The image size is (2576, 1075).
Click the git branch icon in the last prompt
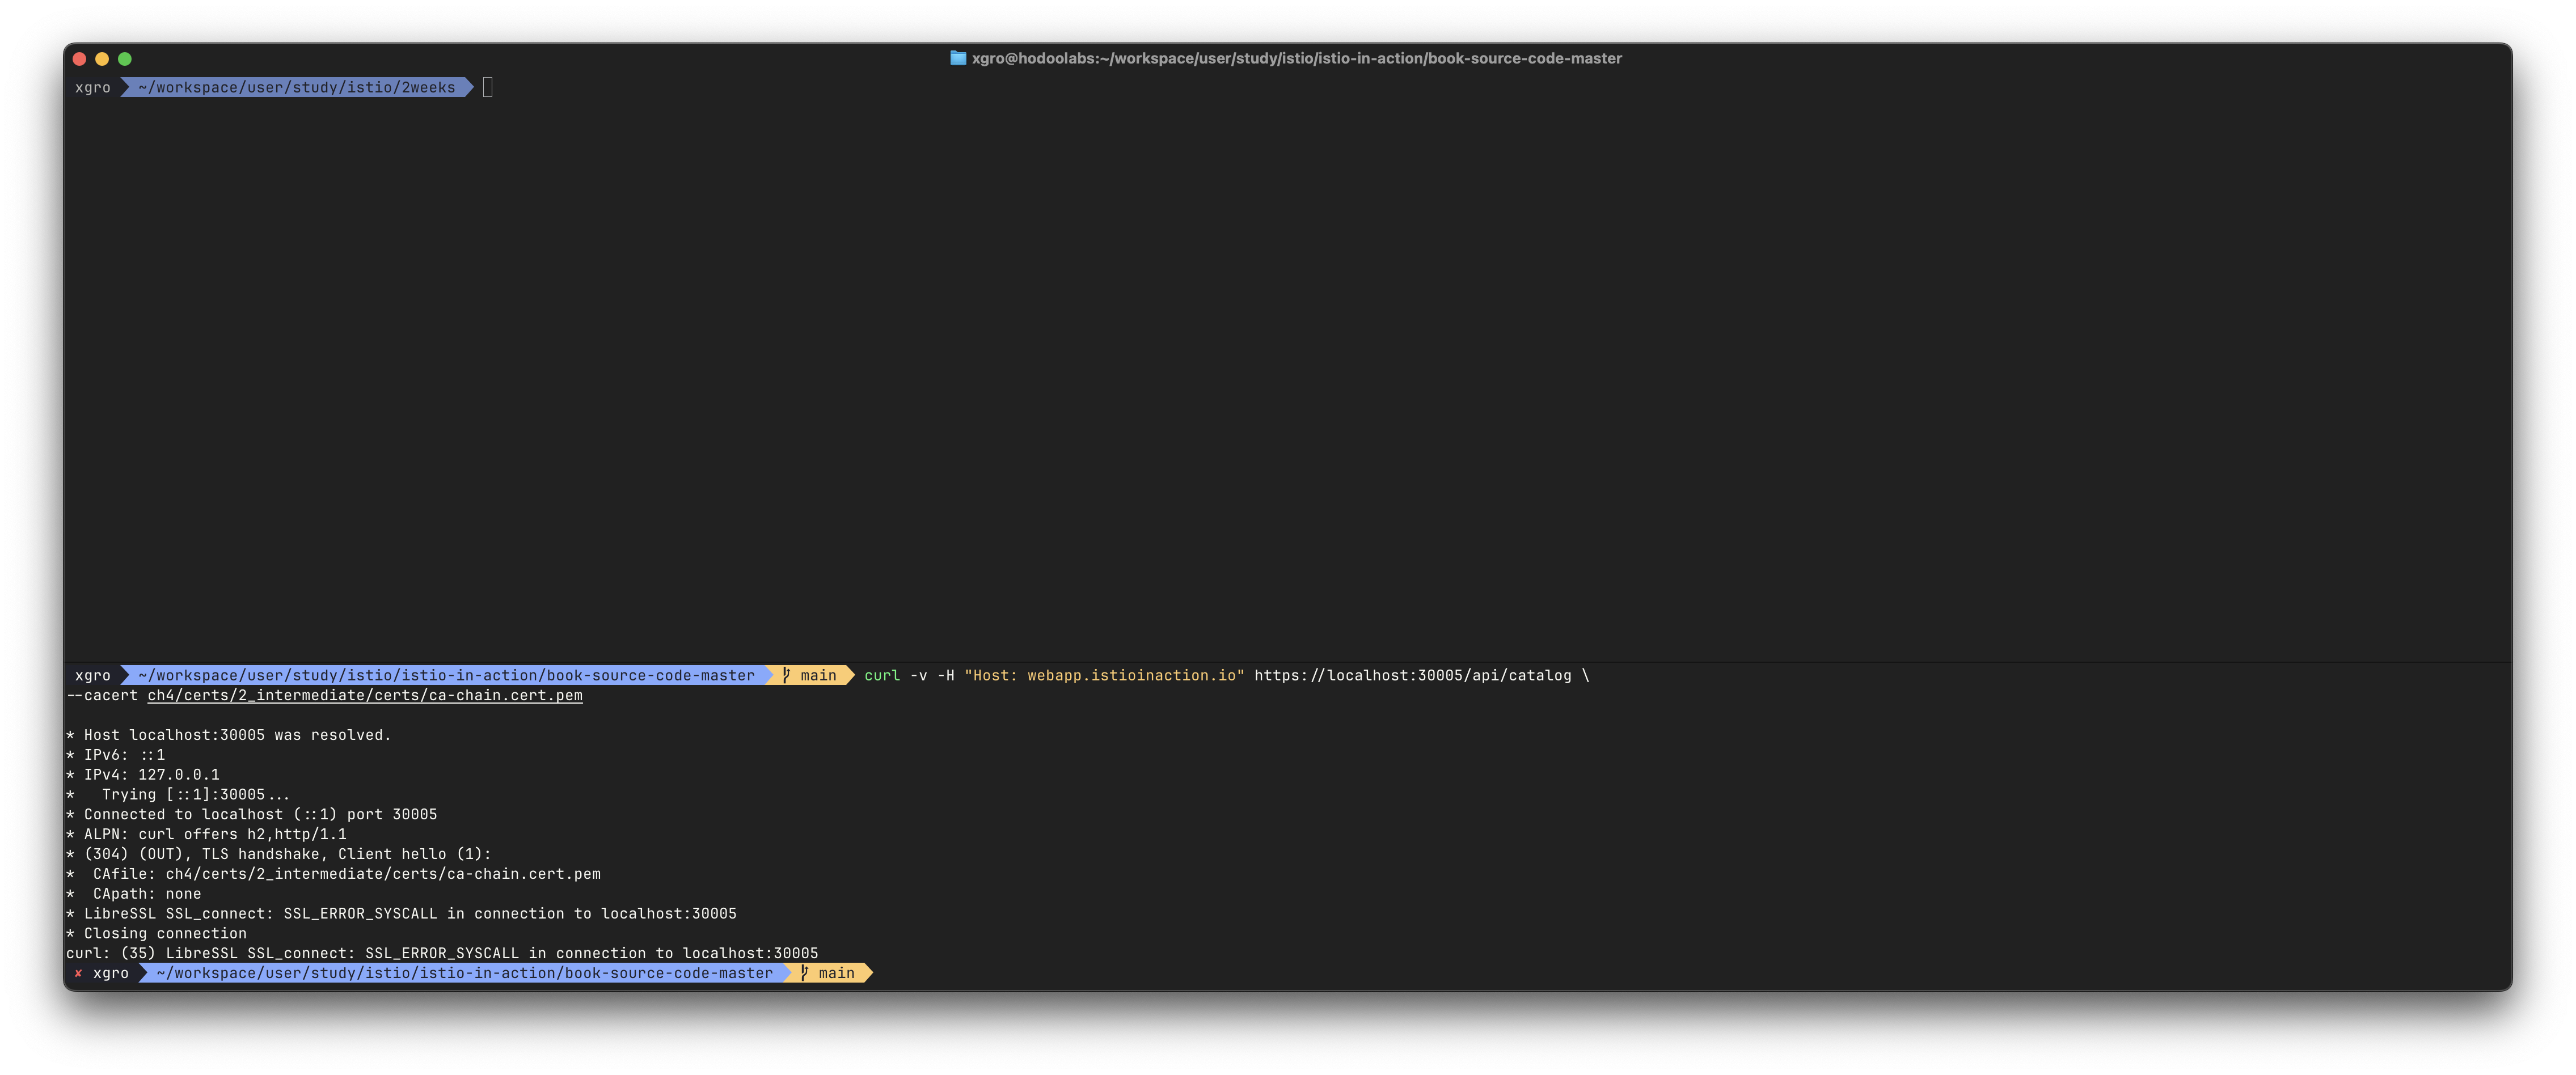coord(804,973)
